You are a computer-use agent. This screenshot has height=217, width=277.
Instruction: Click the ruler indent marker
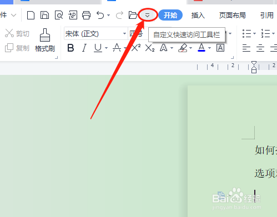point(254,67)
